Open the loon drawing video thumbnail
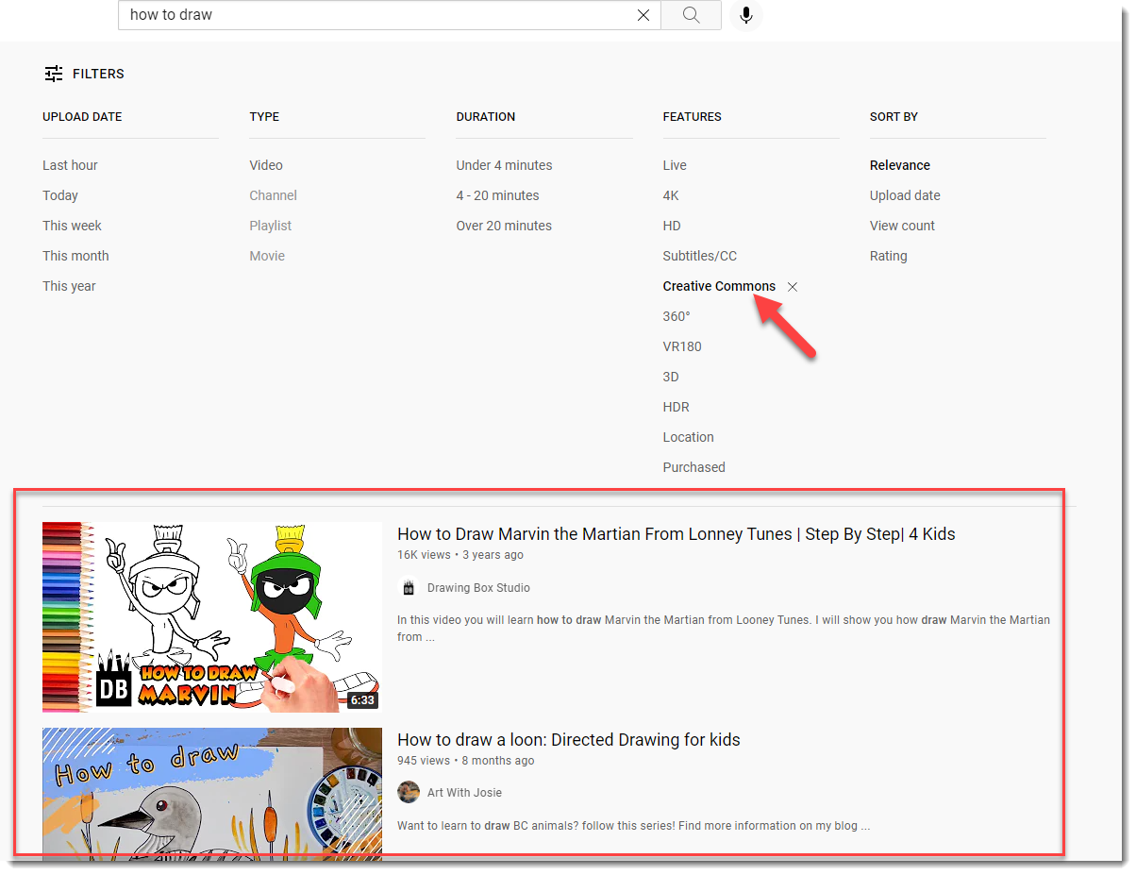The image size is (1136, 875). (212, 794)
